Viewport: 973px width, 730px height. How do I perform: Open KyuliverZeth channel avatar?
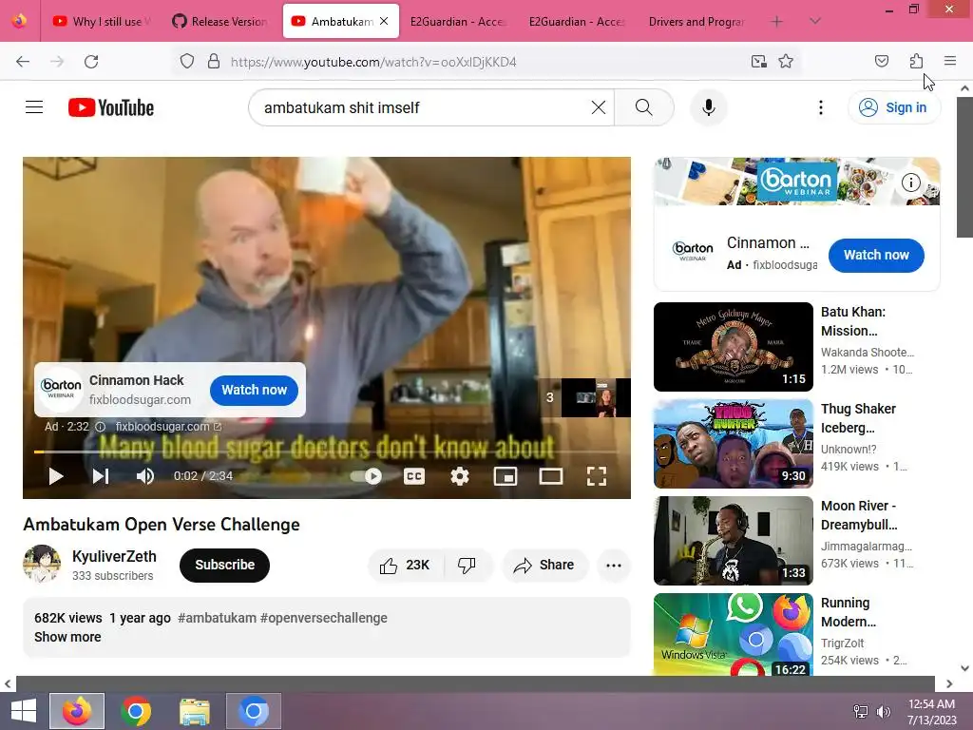[x=42, y=565]
